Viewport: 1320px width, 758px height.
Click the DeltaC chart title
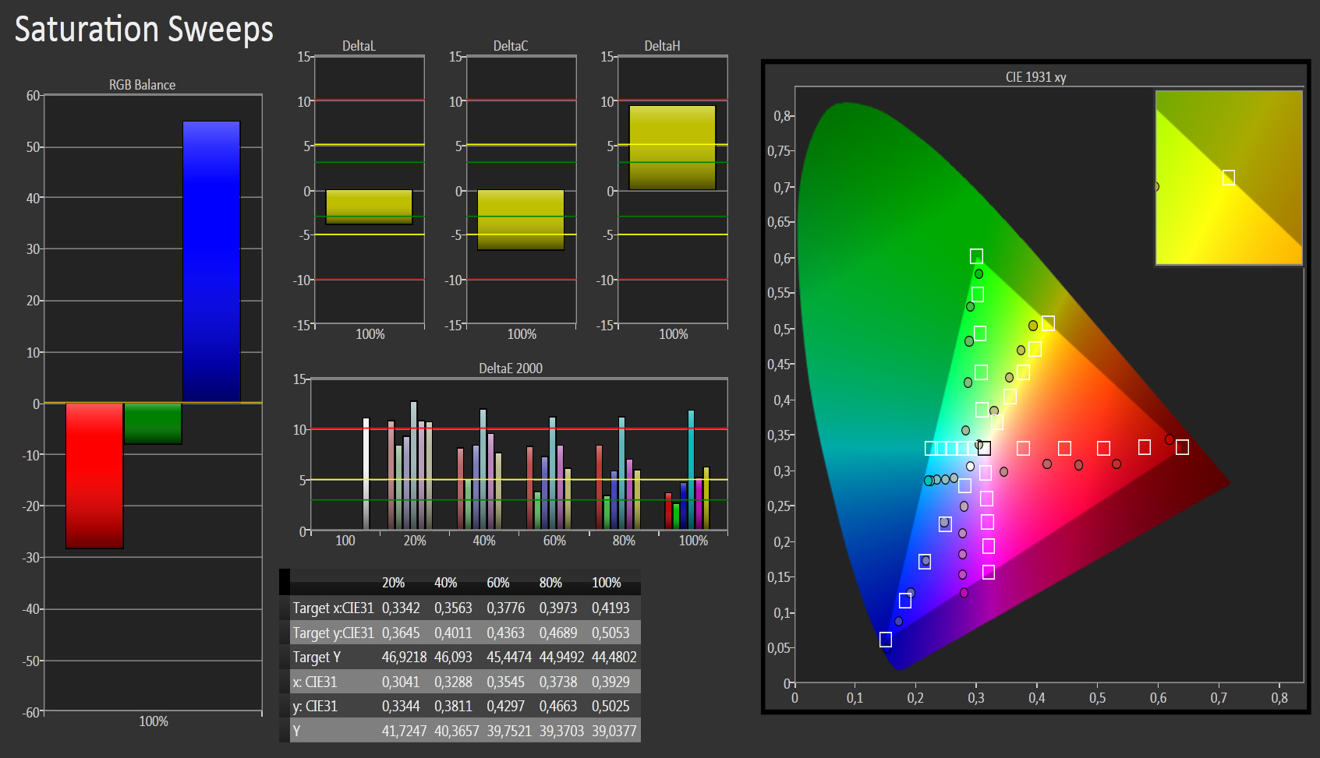[x=511, y=46]
